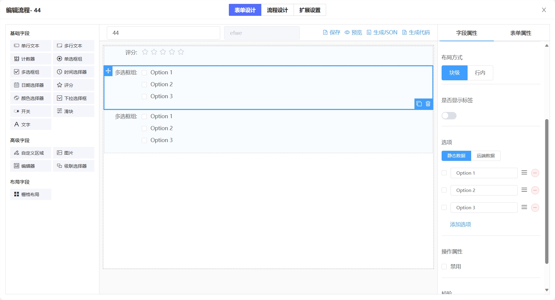Click the drag handle icon beside Option 2

[x=524, y=190]
